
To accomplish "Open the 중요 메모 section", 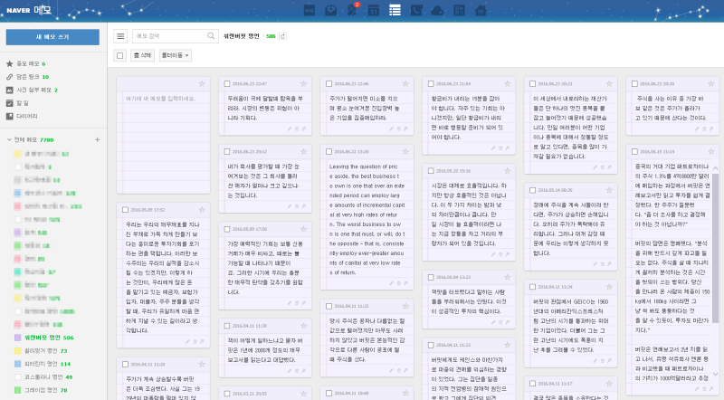I will click(x=27, y=64).
